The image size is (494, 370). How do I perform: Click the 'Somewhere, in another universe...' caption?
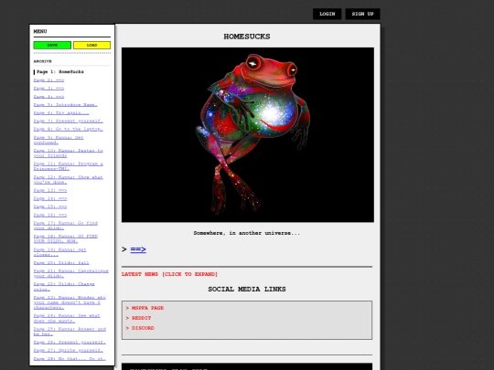coord(247,233)
